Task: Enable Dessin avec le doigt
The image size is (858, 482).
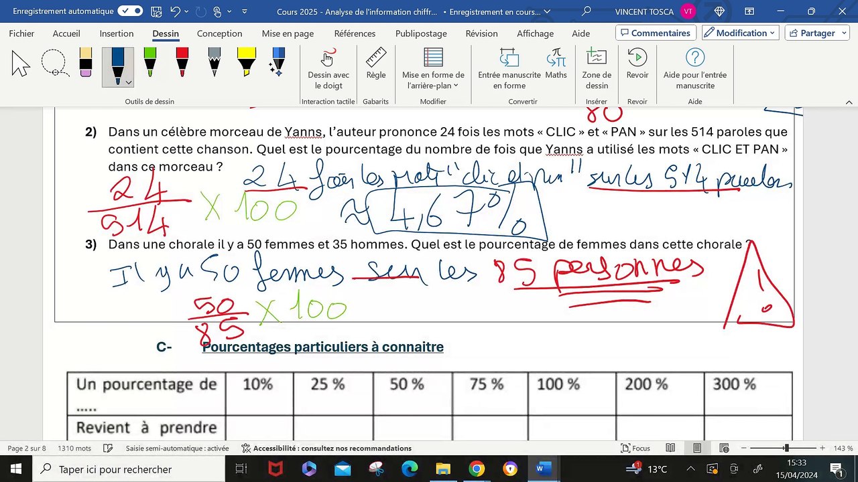Action: pyautogui.click(x=328, y=69)
